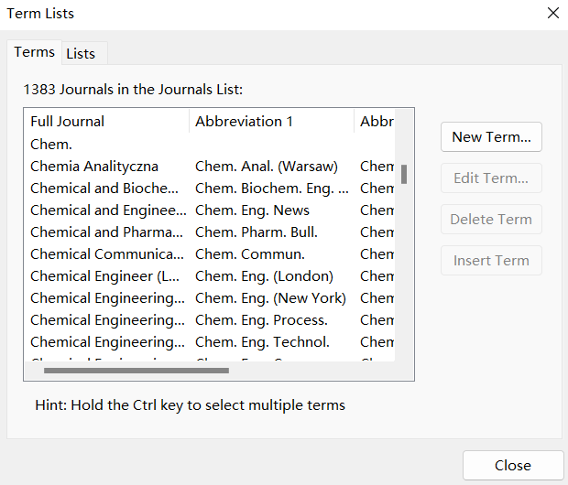Click the New Term button
The width and height of the screenshot is (568, 485).
coord(491,137)
